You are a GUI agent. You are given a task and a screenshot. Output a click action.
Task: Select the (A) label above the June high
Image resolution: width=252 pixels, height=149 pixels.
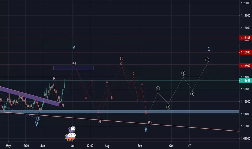(x=55, y=79)
